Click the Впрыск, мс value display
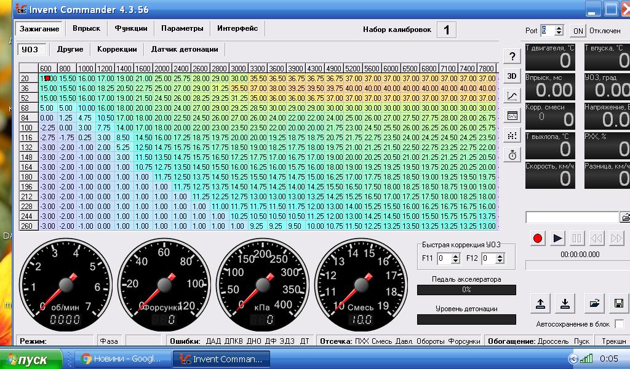The image size is (630, 369). pyautogui.click(x=551, y=86)
